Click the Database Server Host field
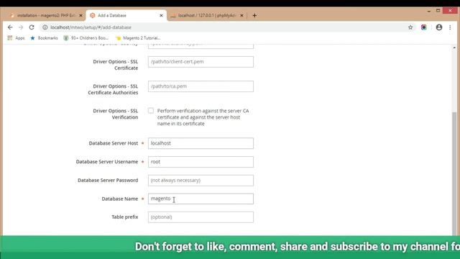This screenshot has height=259, width=460. pos(201,143)
